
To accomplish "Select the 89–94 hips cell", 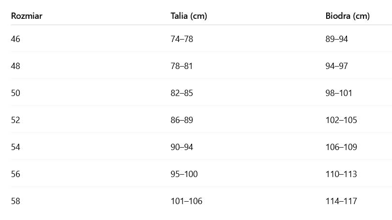I will coord(337,39).
